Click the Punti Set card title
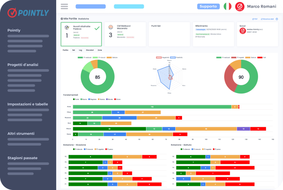 [156, 26]
